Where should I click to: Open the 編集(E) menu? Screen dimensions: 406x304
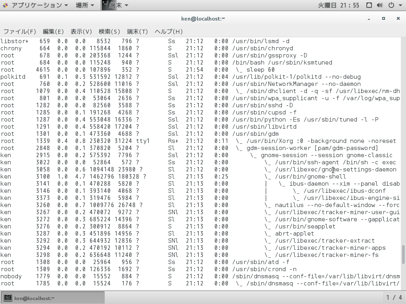tap(53, 32)
